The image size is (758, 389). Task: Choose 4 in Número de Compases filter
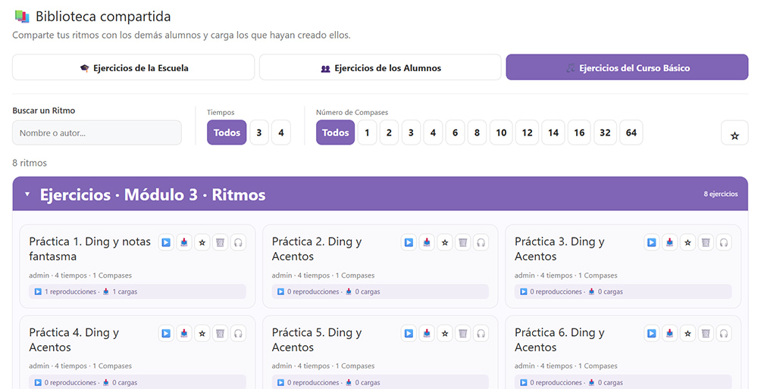(x=433, y=132)
